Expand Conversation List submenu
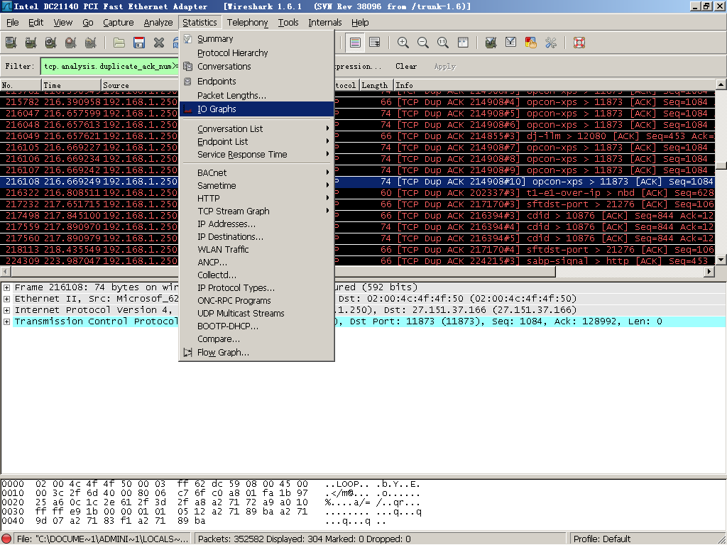Viewport: 727px width, 545px height. click(x=256, y=129)
